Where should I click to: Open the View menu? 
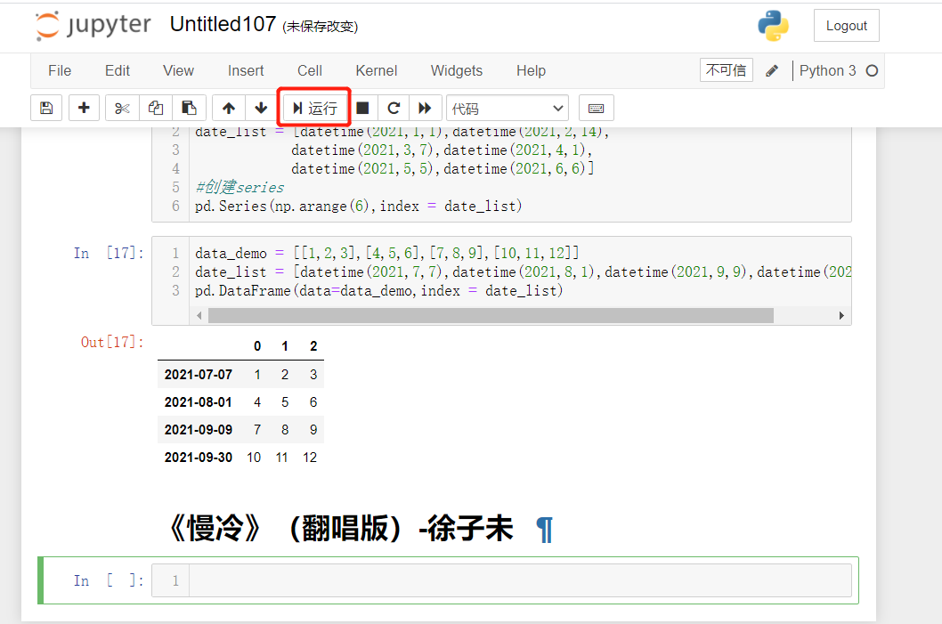(x=178, y=71)
